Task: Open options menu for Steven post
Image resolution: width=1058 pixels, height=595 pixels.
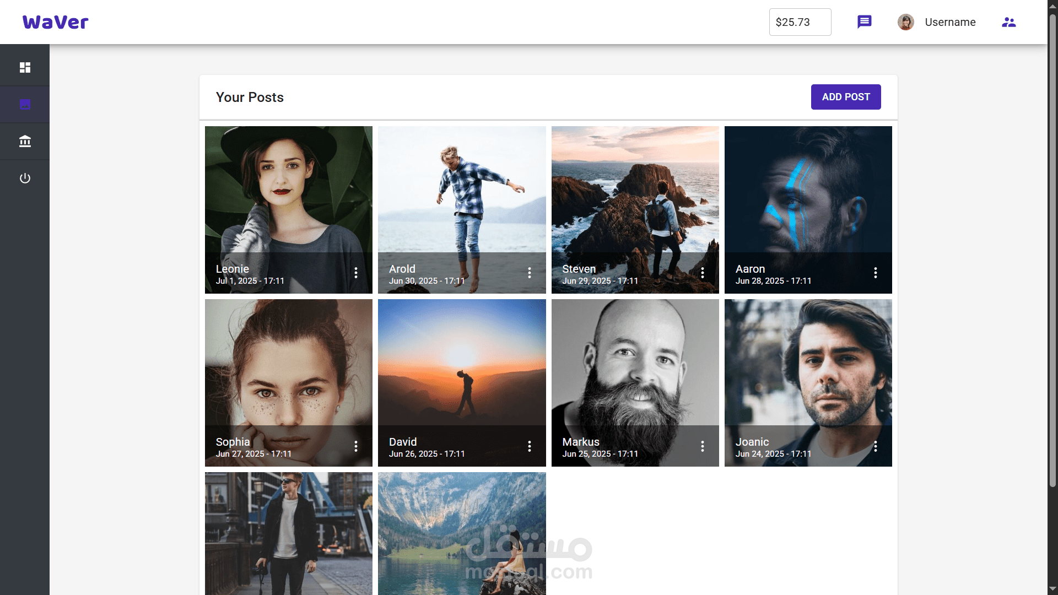Action: coord(702,273)
